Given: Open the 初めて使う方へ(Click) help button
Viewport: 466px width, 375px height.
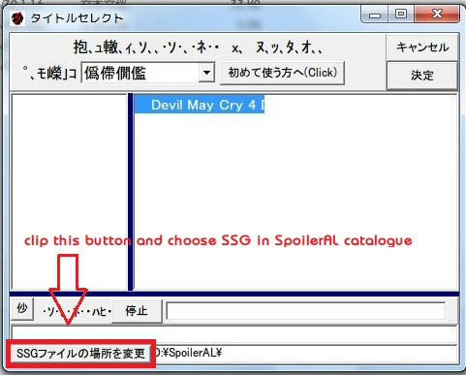Looking at the screenshot, I should click(282, 73).
